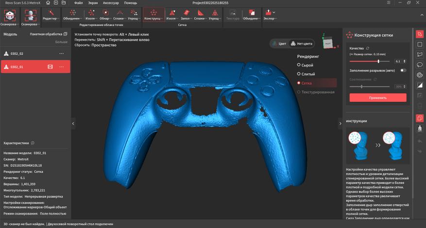Screen dimensions: 426x228
Task: Click the mesh Объедини merge tool
Action: 252,15
